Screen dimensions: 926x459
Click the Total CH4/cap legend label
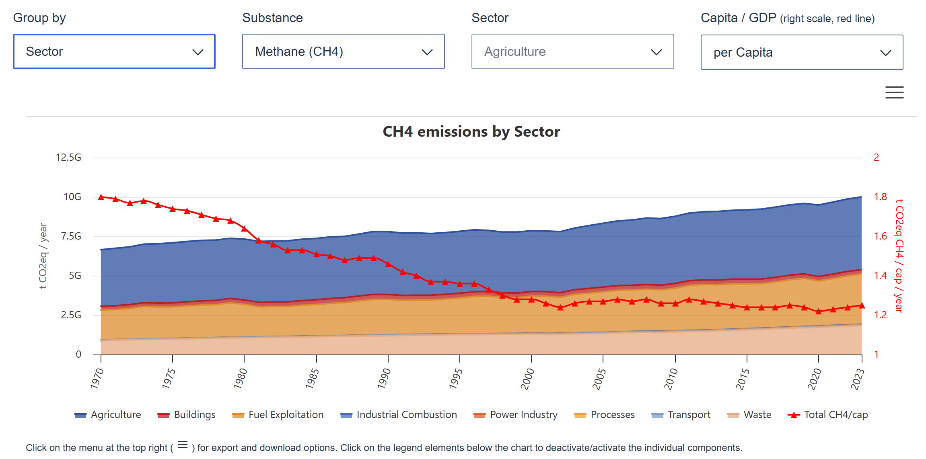tap(835, 414)
